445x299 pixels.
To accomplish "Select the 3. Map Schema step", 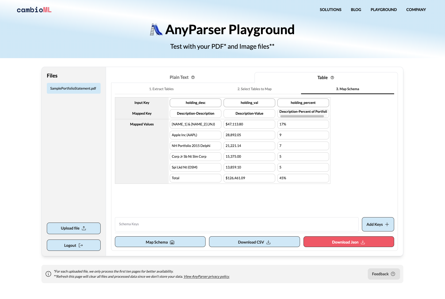I will (348, 89).
